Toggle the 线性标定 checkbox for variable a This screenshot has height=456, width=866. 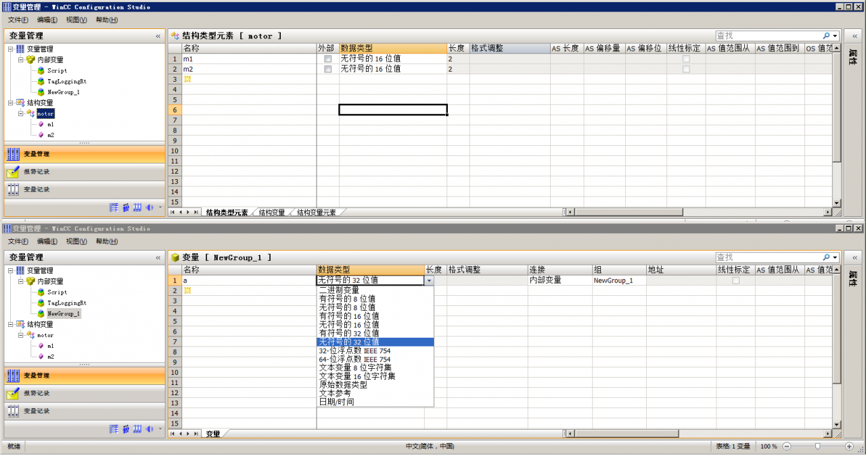pyautogui.click(x=735, y=280)
